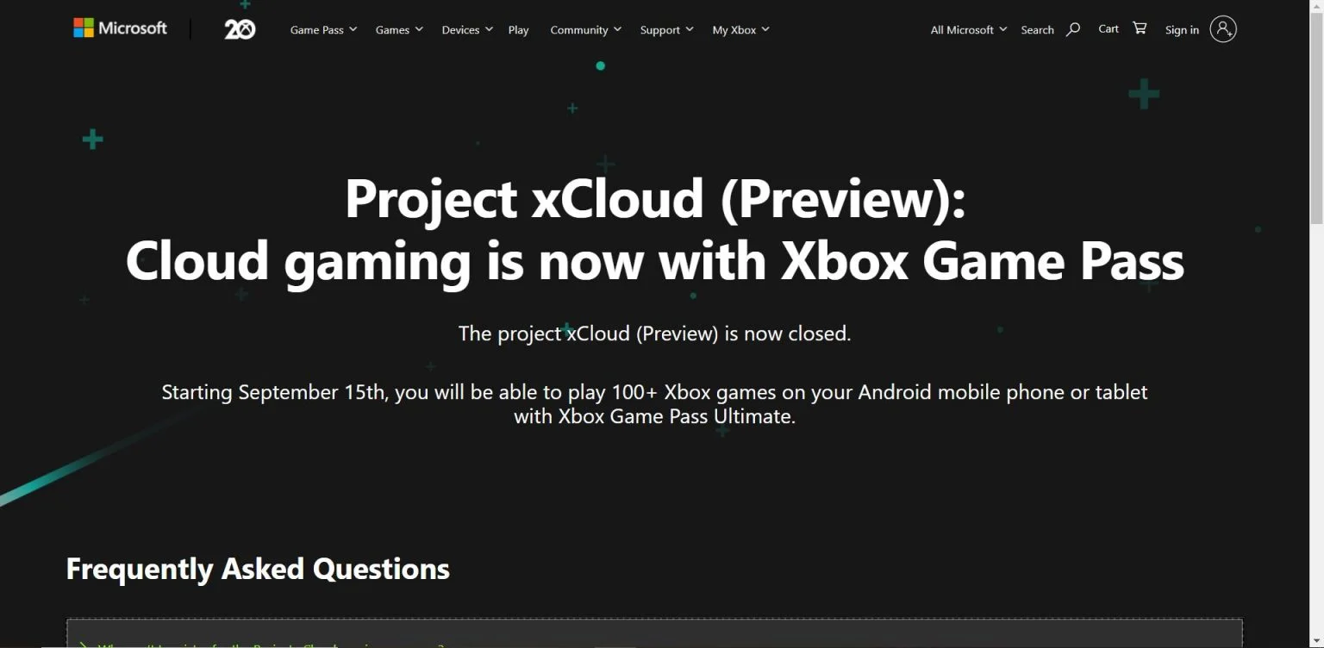The image size is (1324, 648).
Task: Click the Search label in the header
Action: coord(1037,29)
